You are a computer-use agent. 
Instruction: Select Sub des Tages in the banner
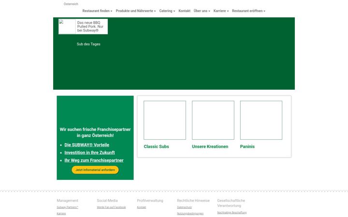(x=88, y=44)
